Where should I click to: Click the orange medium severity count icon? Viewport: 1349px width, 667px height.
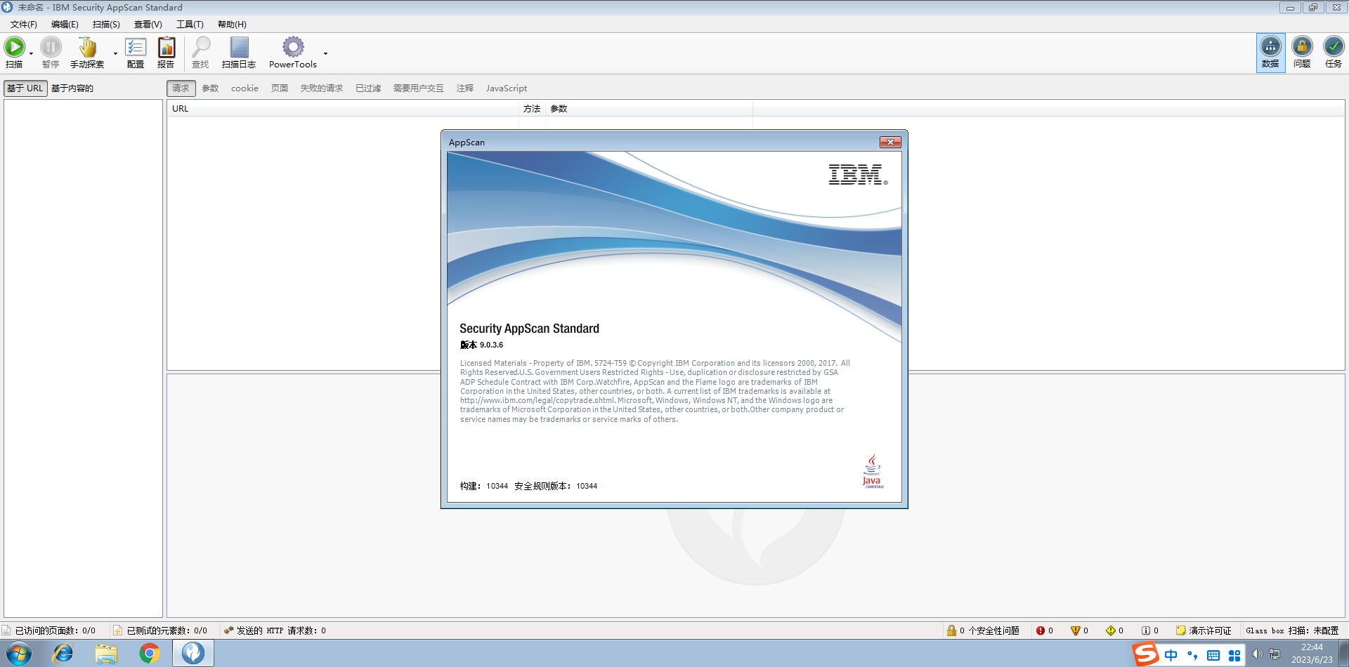tap(1075, 630)
